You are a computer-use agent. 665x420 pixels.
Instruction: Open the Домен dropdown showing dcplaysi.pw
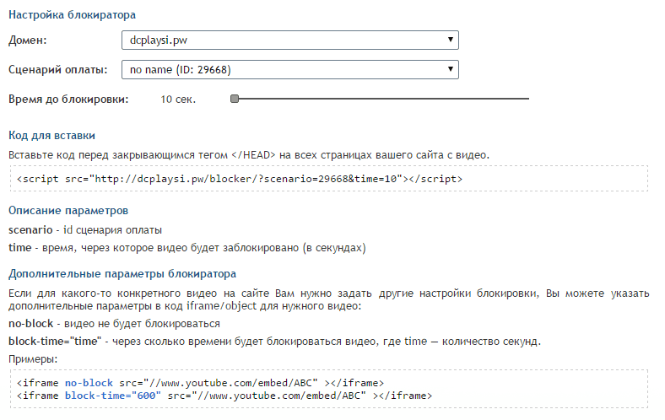coord(290,40)
